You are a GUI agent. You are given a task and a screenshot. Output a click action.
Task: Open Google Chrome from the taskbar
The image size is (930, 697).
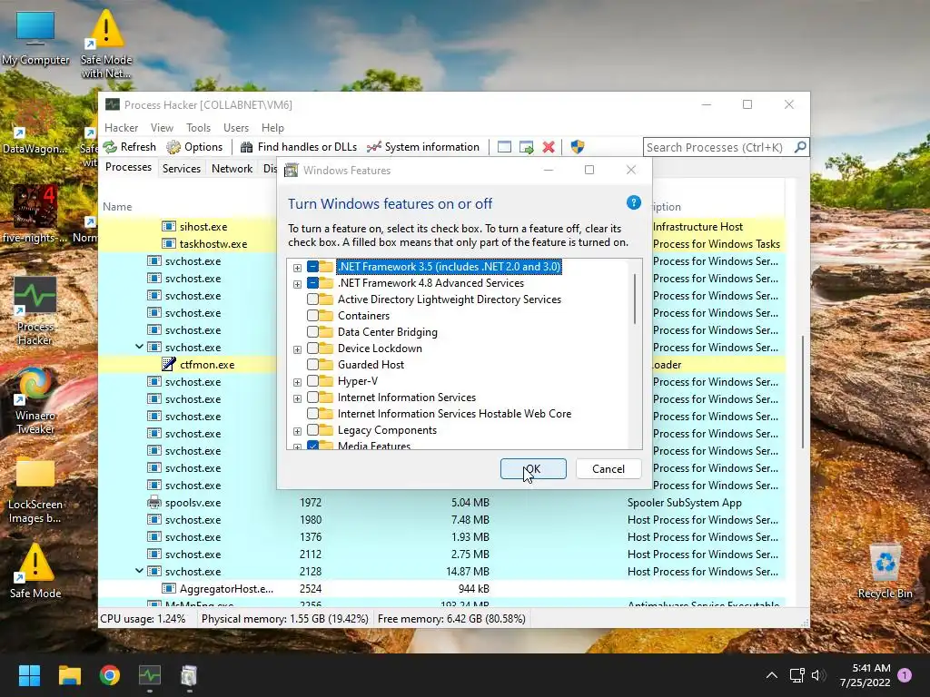pos(110,675)
